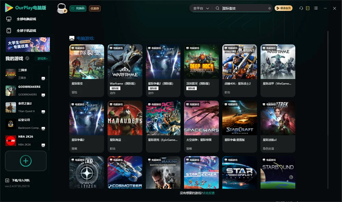
Task: Click the sidebar game list scrollbar
Action: [x=49, y=108]
